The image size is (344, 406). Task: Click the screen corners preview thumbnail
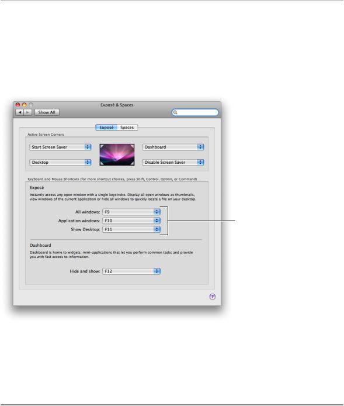click(117, 154)
